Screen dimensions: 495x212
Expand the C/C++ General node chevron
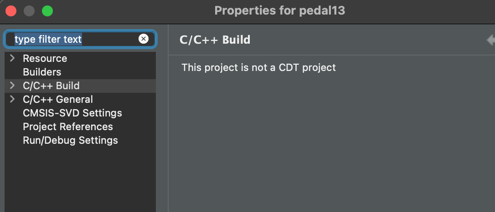(12, 99)
